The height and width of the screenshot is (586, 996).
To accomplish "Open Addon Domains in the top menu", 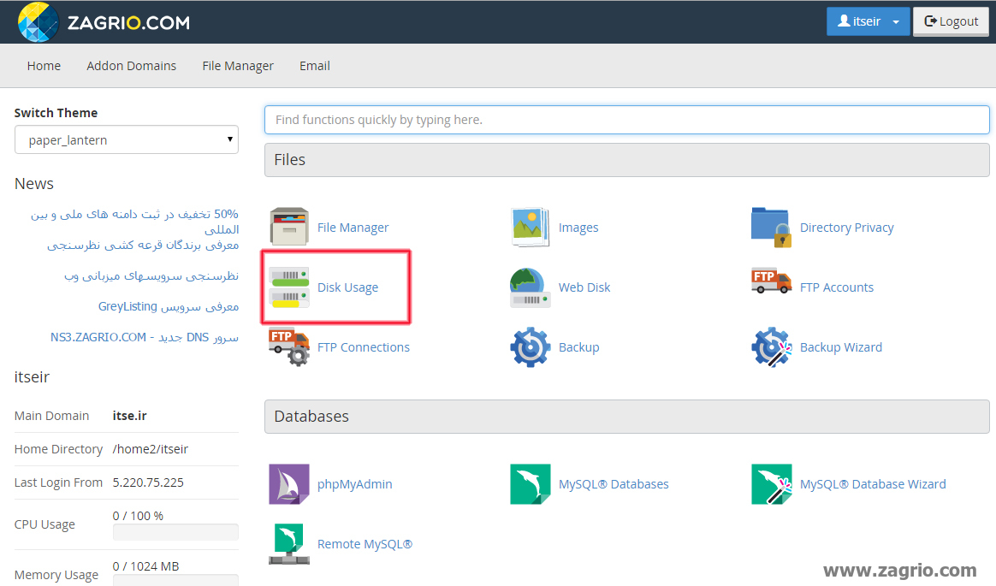I will coord(132,65).
